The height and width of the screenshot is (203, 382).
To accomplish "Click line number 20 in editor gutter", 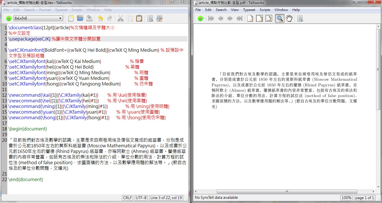I will click(4, 140).
